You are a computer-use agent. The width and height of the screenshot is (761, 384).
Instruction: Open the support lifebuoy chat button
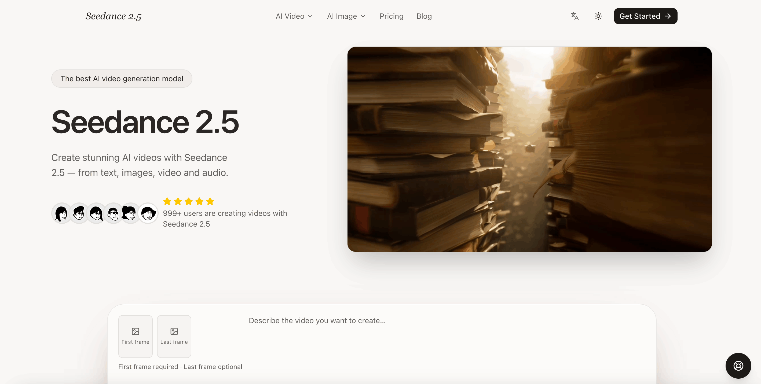click(738, 365)
